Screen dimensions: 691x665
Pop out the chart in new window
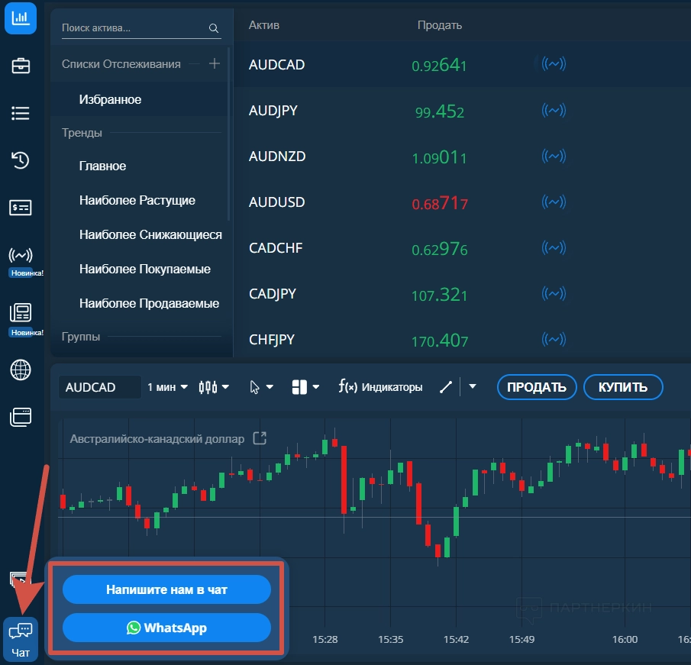point(260,438)
